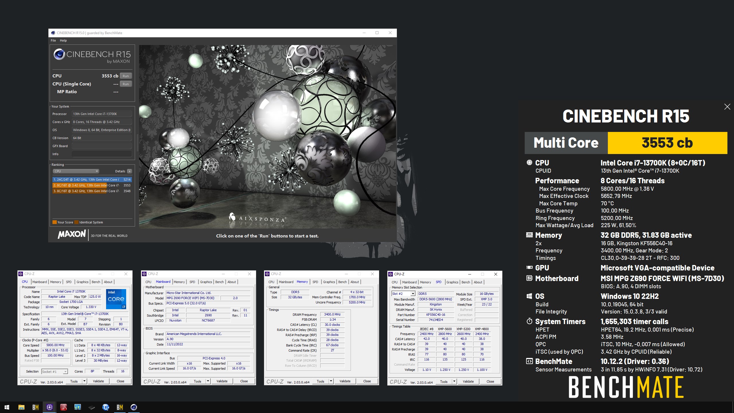Select ranking row with score 3553
Viewport: 734px width, 413px height.
tap(92, 185)
